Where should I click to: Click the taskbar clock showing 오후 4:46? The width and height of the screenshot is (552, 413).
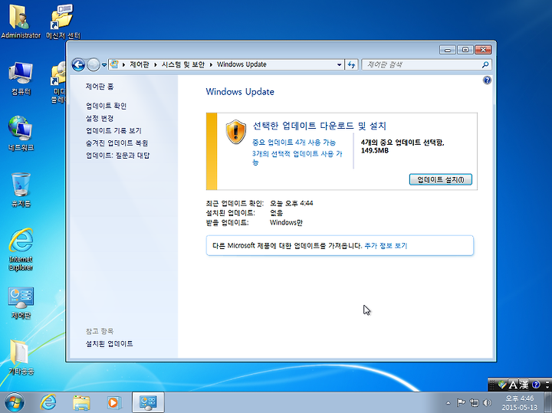pos(520,402)
